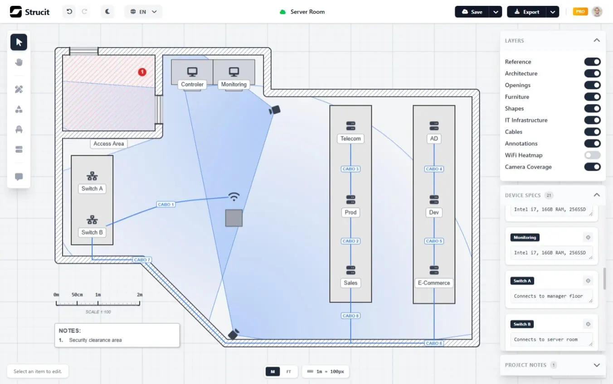Locate Switch A via target icon
Viewport: 613px width, 384px height.
tap(588, 281)
